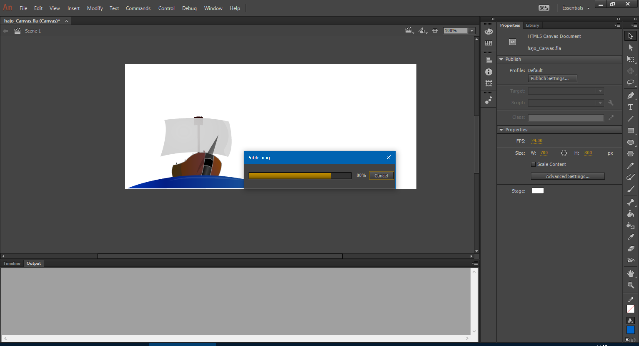Open the Info panel icon

pos(488,72)
